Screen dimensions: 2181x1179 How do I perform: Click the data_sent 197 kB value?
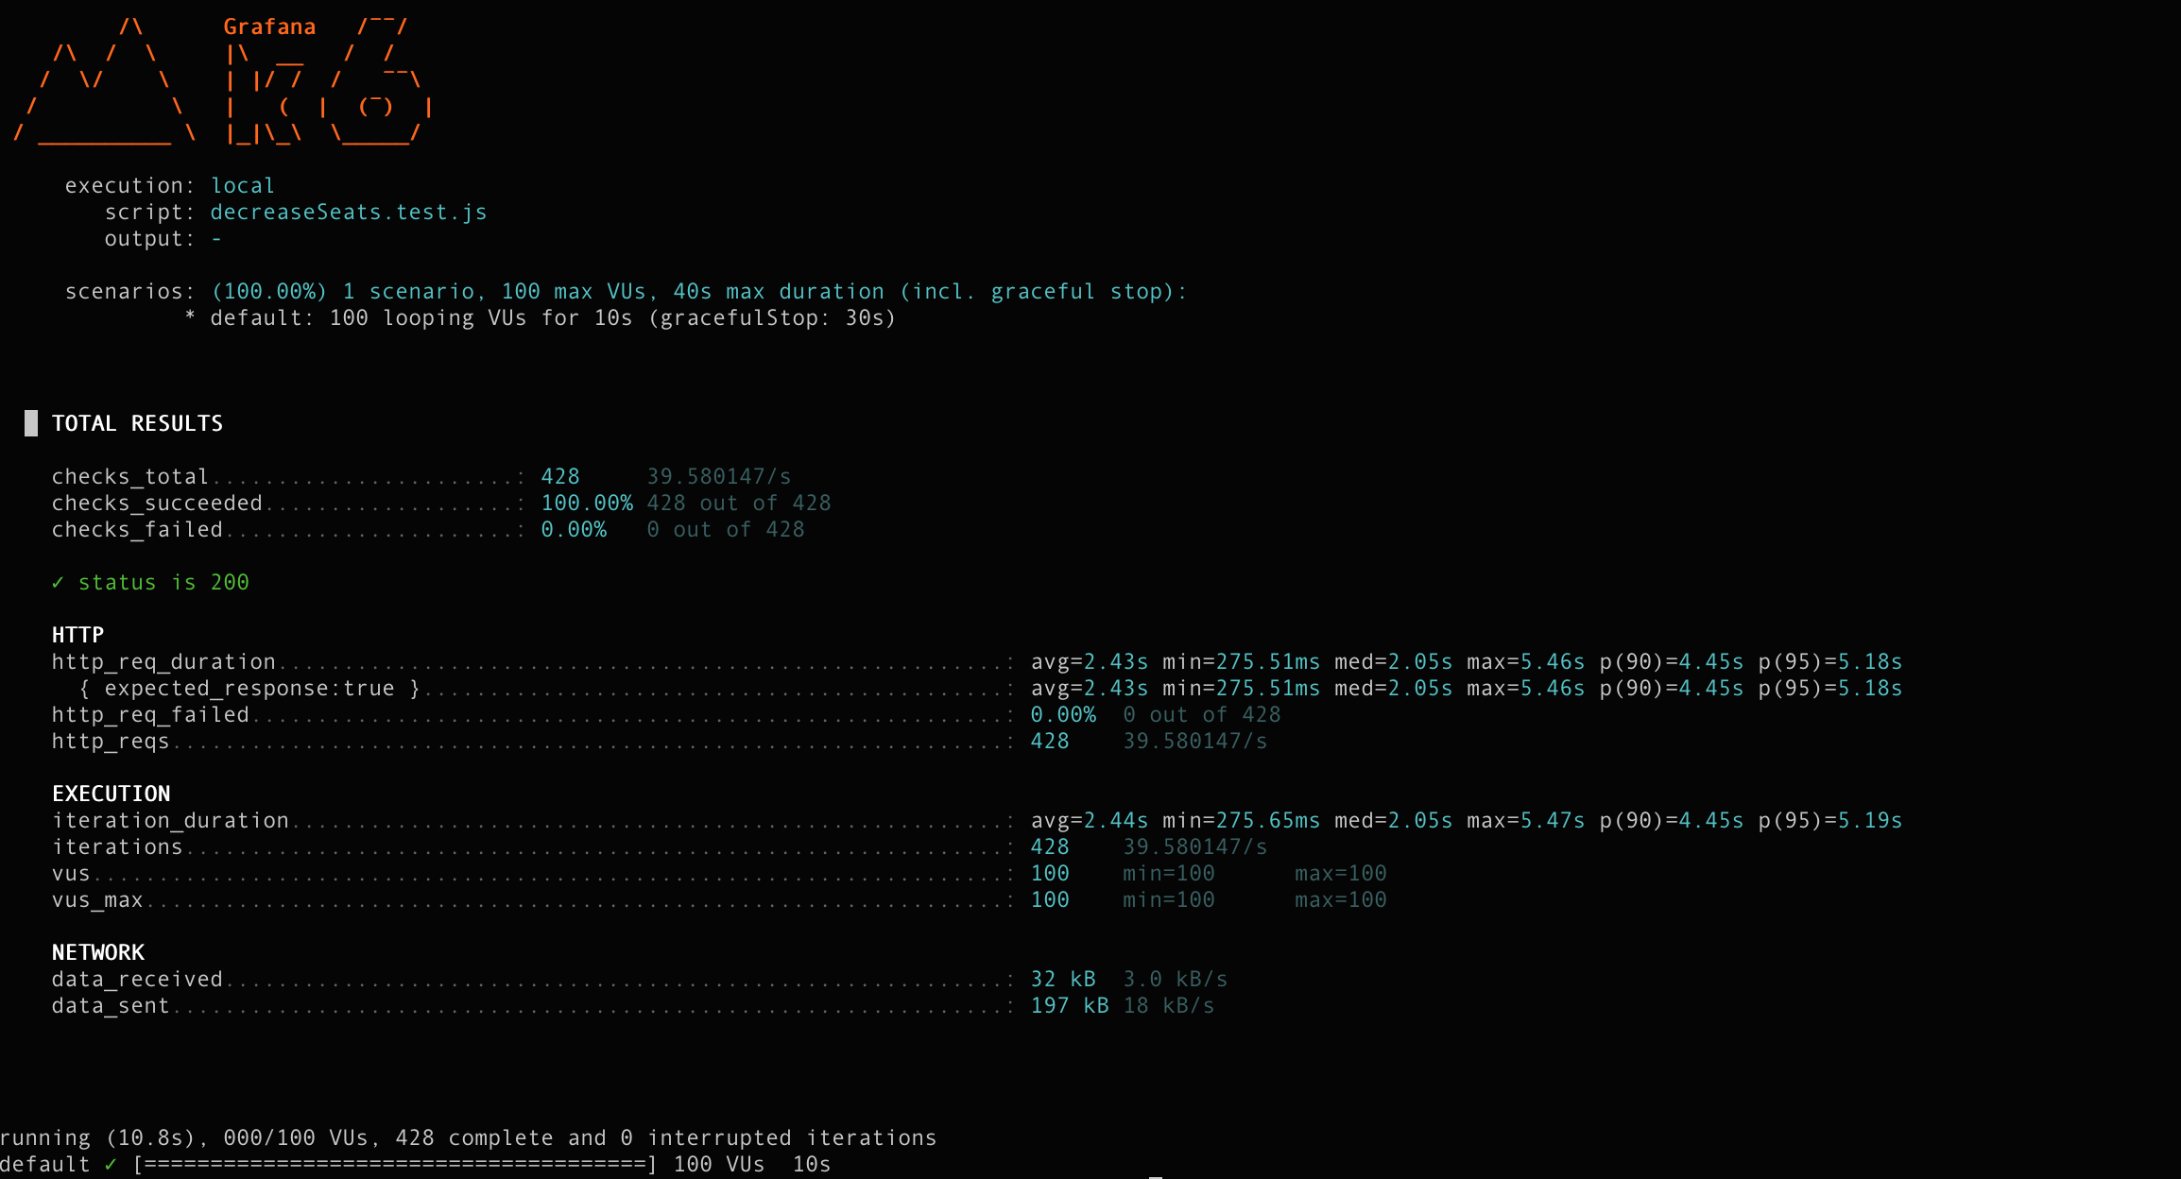[x=1069, y=1006]
